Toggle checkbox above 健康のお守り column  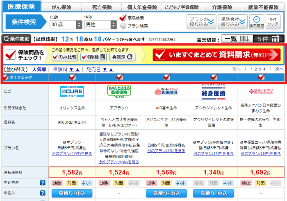[261, 77]
